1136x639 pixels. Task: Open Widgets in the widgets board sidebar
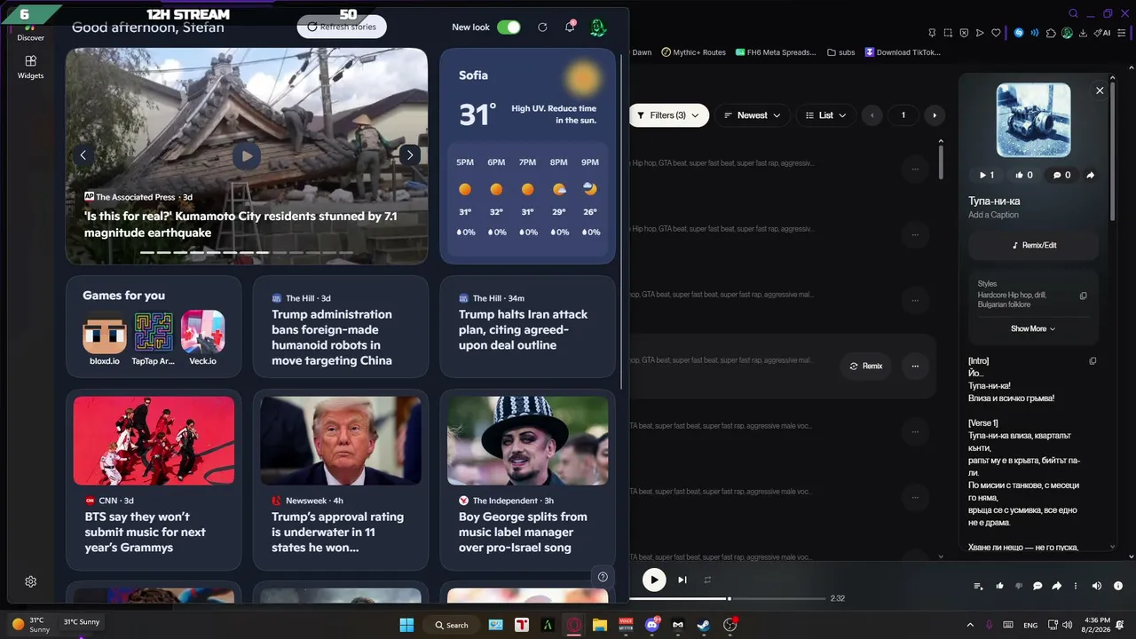[30, 67]
